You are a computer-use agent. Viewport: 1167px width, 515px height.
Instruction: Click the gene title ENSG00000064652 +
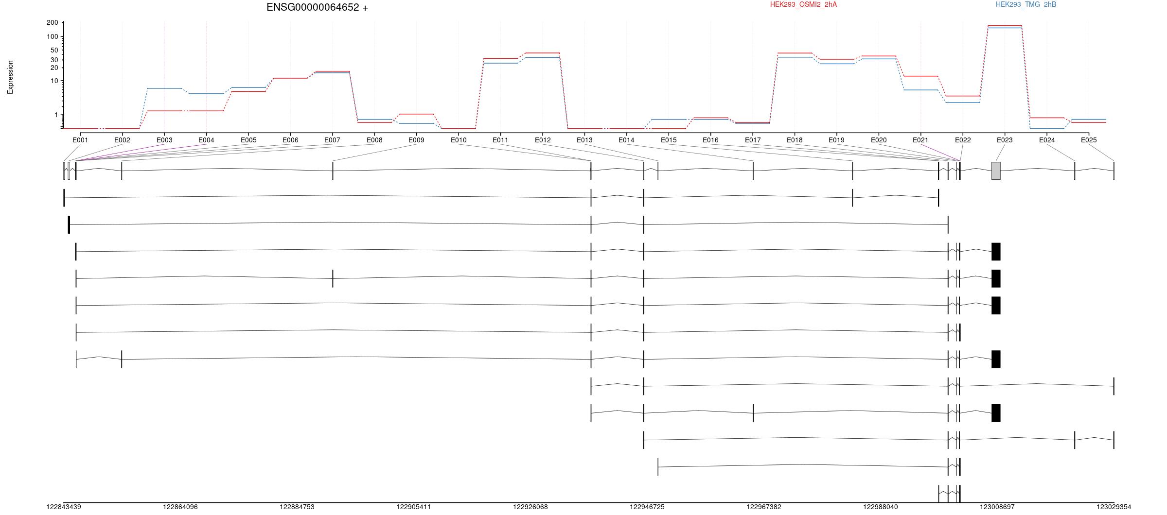(x=317, y=7)
